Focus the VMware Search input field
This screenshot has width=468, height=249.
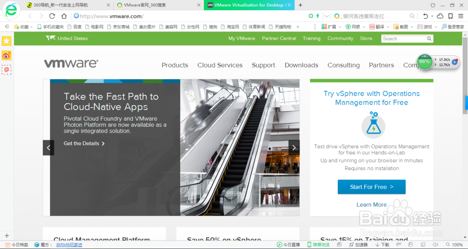click(403, 39)
